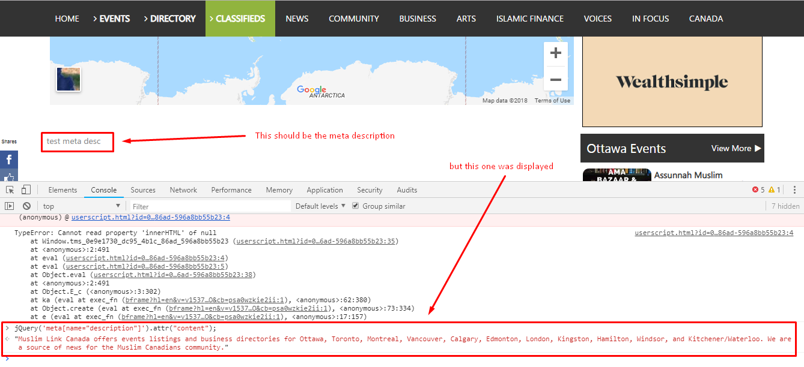The height and width of the screenshot is (367, 804).
Task: Open the top context selector dropdown
Action: pyautogui.click(x=81, y=206)
